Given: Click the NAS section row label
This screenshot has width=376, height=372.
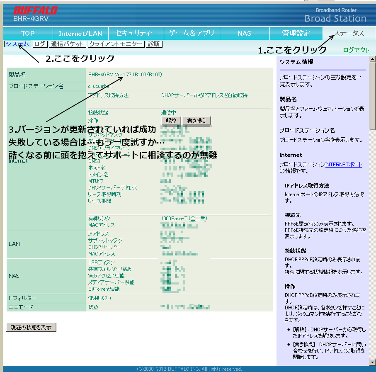Looking at the screenshot, I should (14, 276).
